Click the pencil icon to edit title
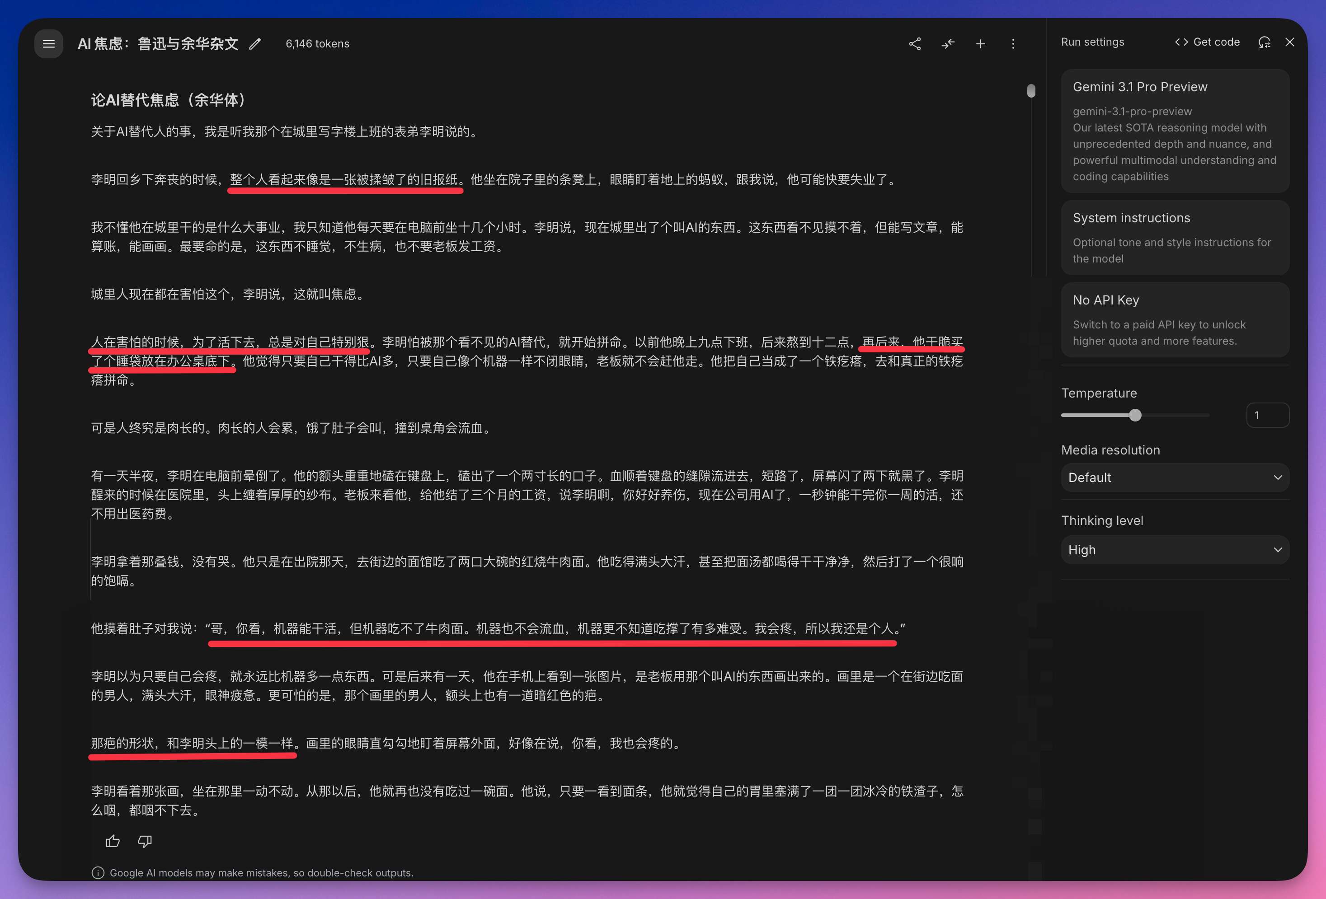The height and width of the screenshot is (899, 1326). coord(255,44)
